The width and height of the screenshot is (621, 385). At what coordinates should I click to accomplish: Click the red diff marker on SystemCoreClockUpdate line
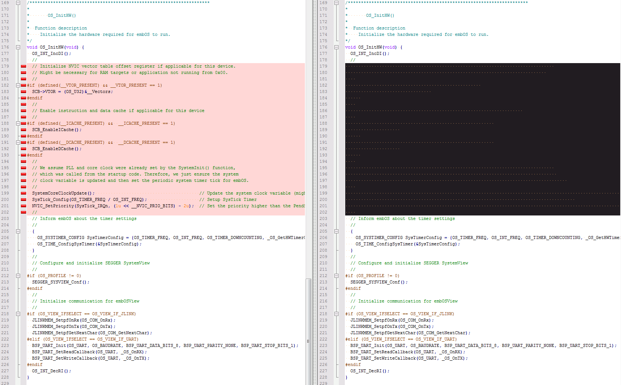tap(24, 193)
